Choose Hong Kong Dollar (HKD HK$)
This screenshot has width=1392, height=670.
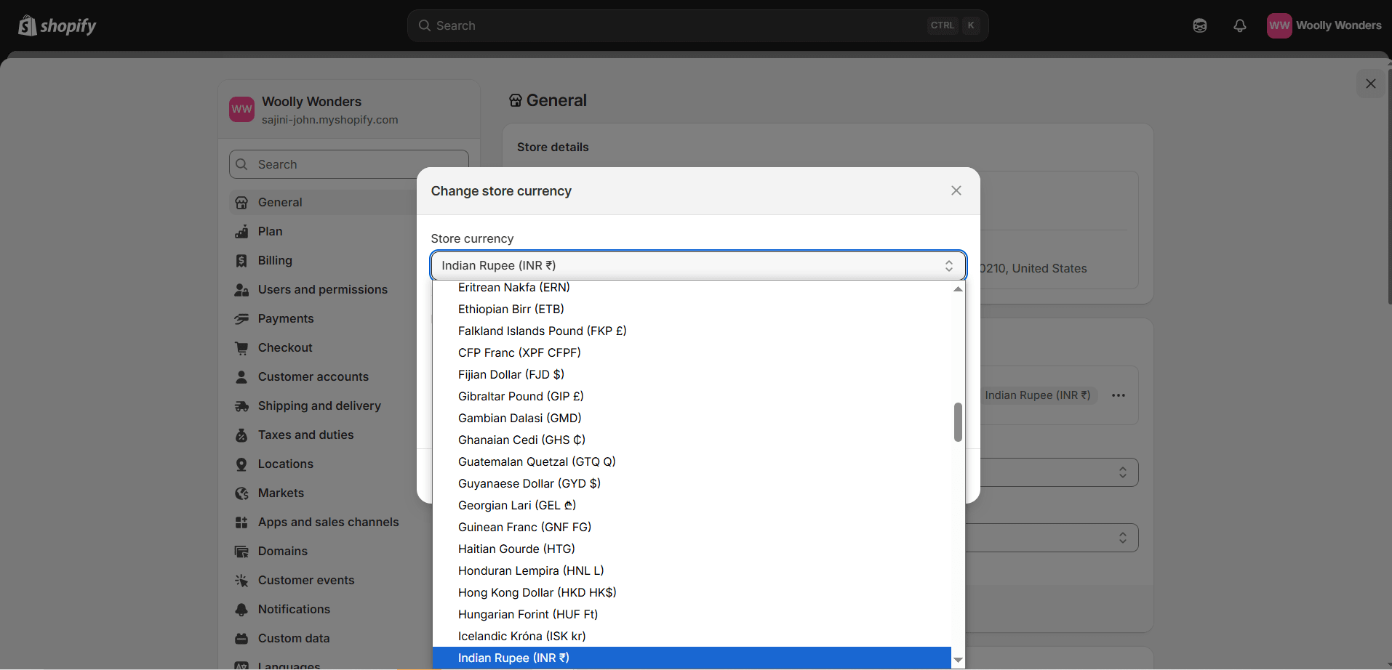pos(692,593)
